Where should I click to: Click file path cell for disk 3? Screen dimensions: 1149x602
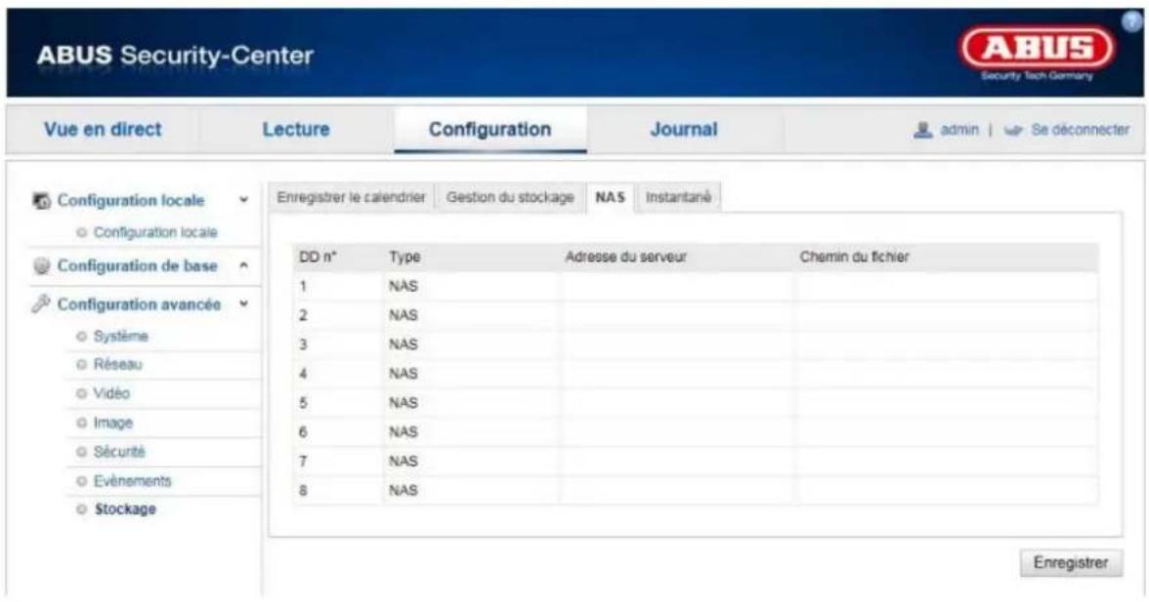(946, 344)
